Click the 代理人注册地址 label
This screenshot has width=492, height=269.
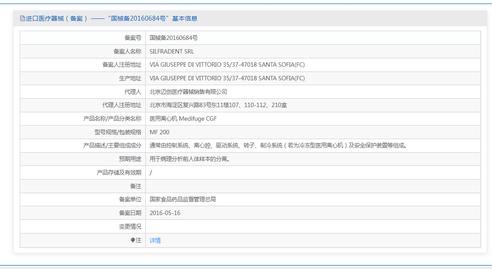pyautogui.click(x=122, y=105)
